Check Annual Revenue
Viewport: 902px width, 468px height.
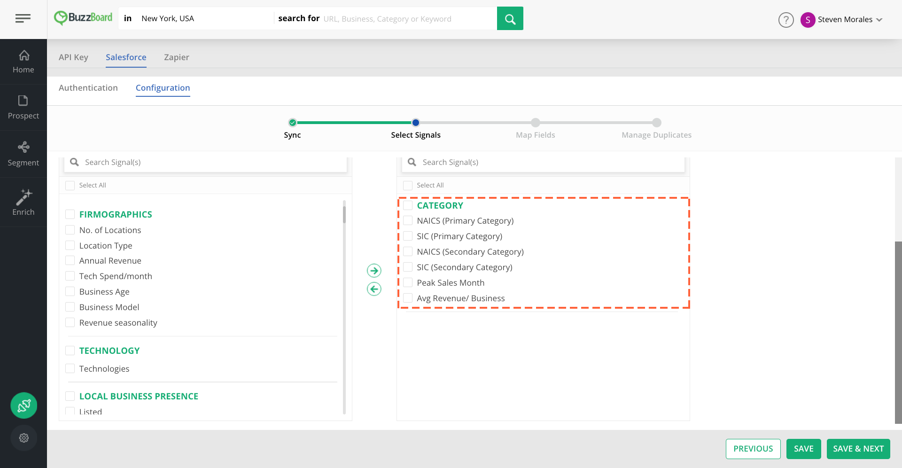(70, 260)
